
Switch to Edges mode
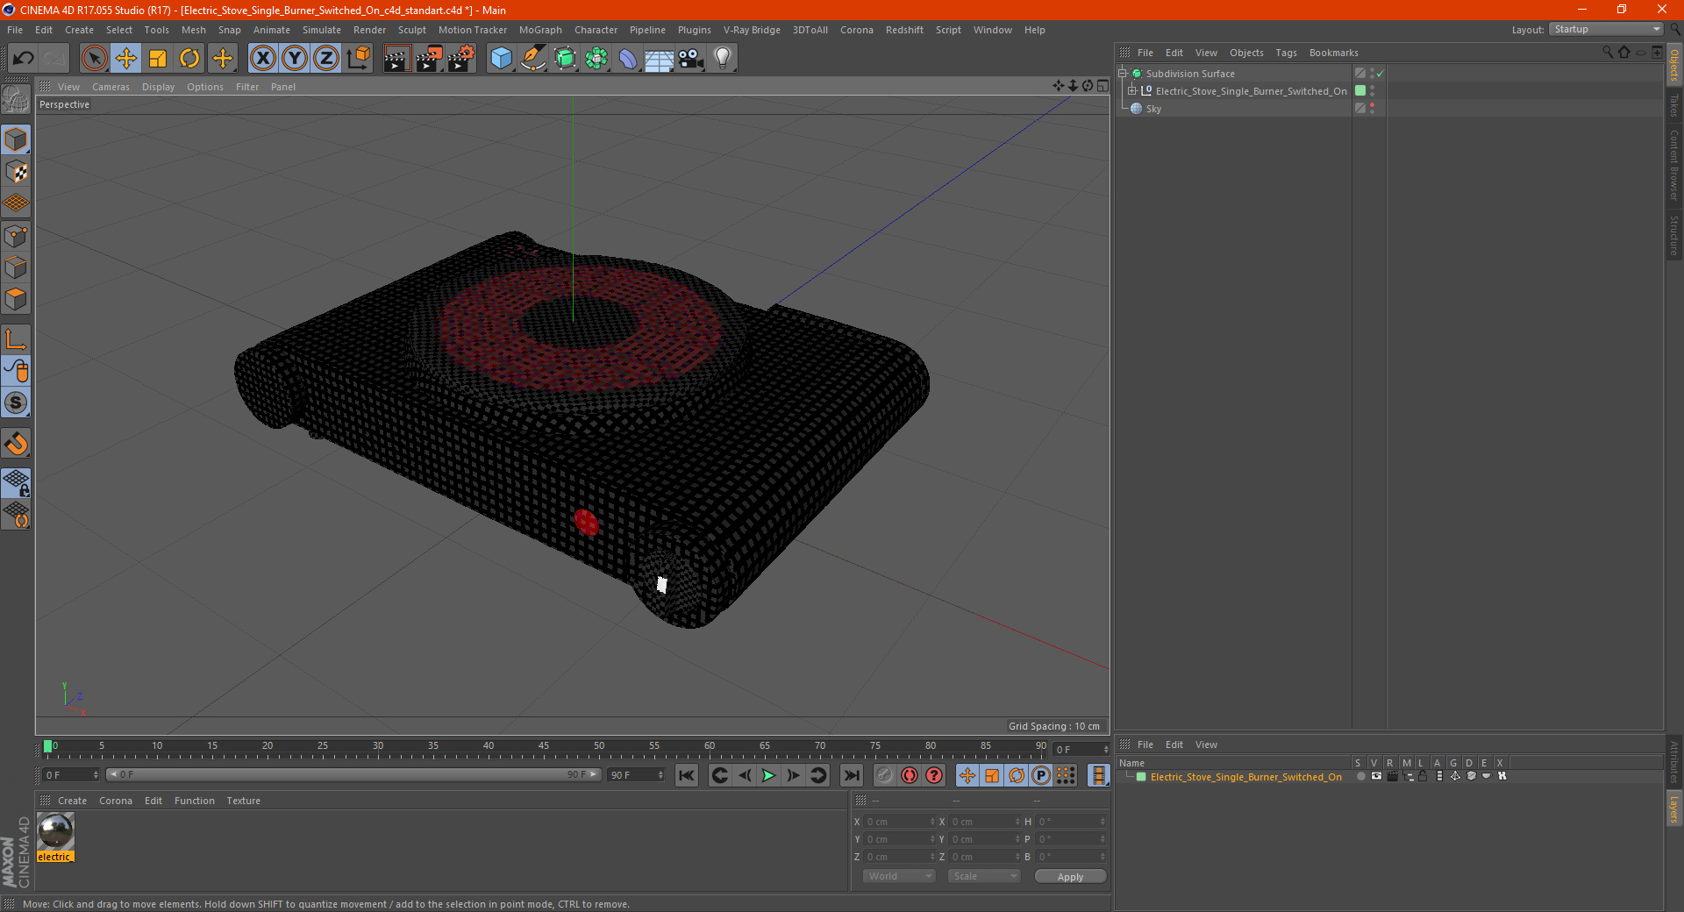click(x=16, y=267)
